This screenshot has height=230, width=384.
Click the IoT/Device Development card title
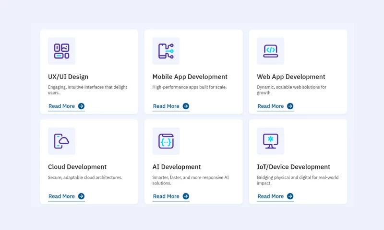pos(293,167)
